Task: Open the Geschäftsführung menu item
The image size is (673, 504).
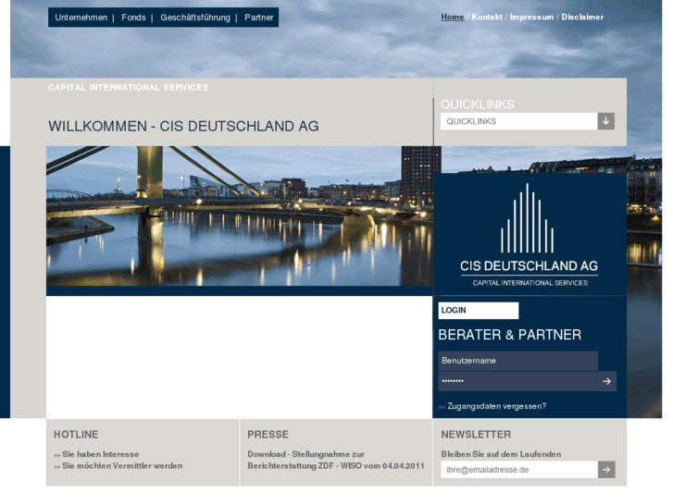Action: 195,18
